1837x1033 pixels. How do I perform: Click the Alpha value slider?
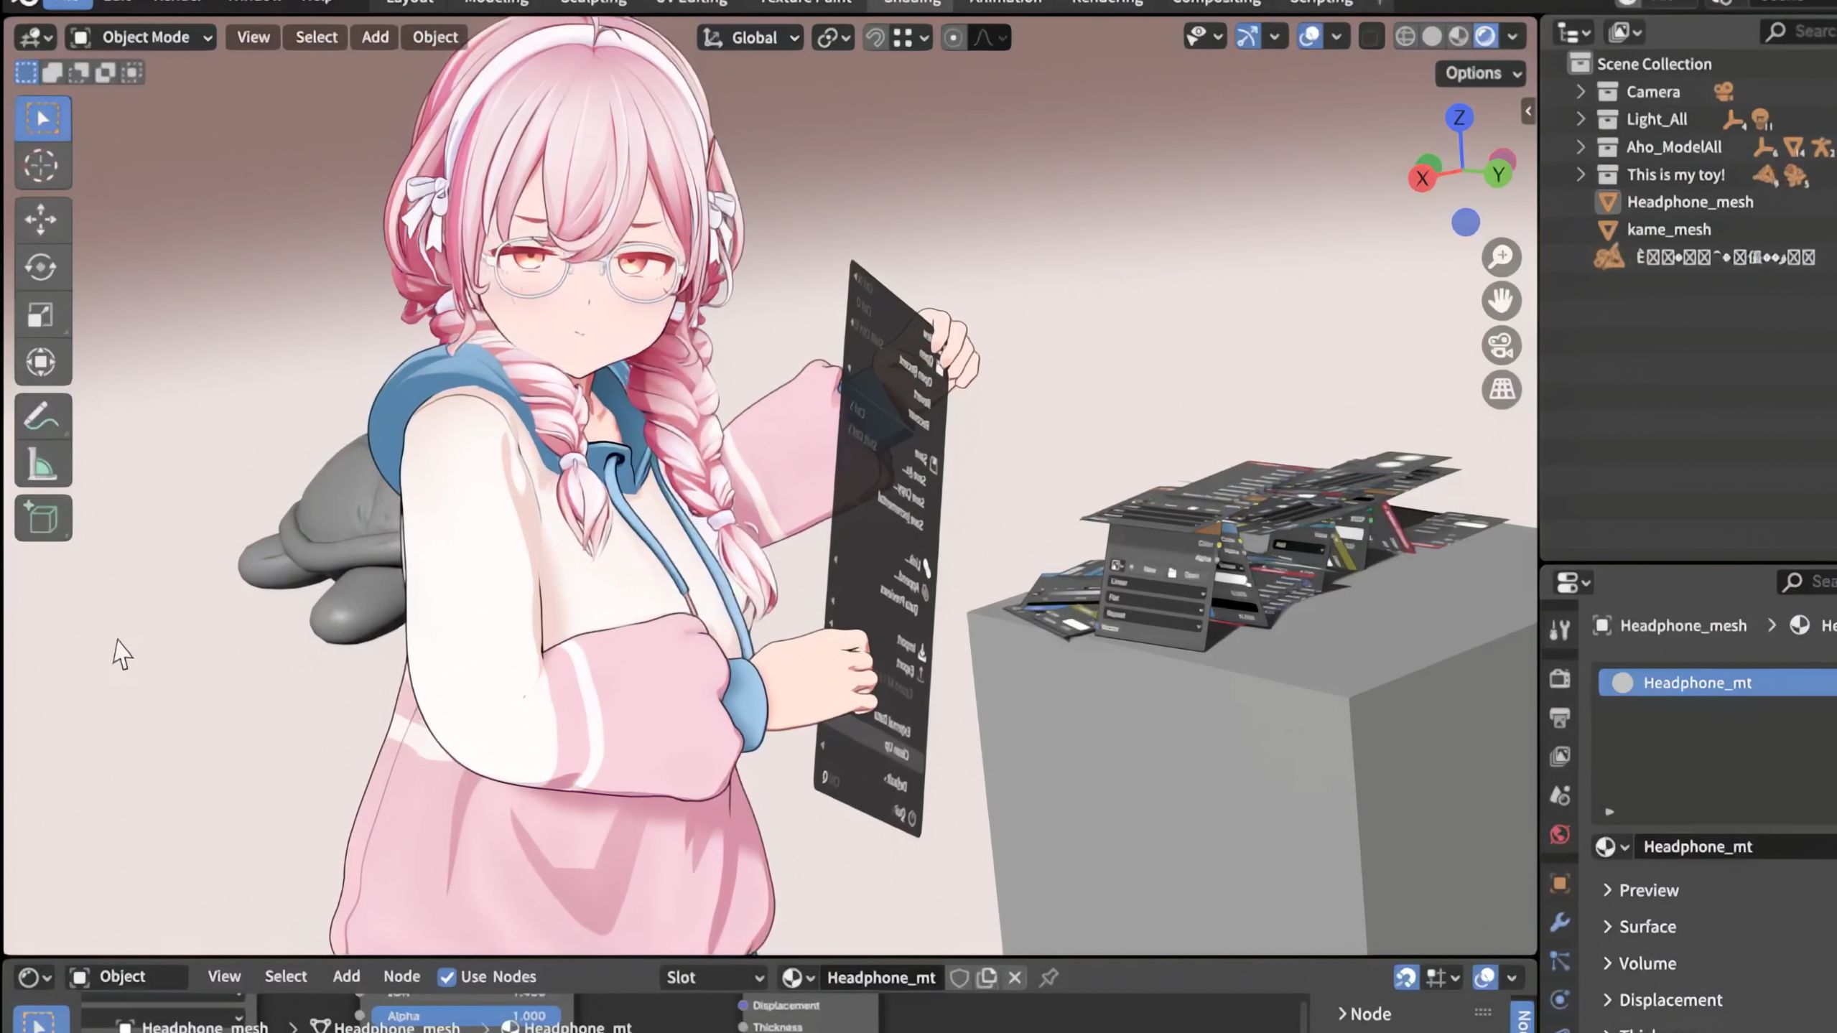click(466, 1016)
